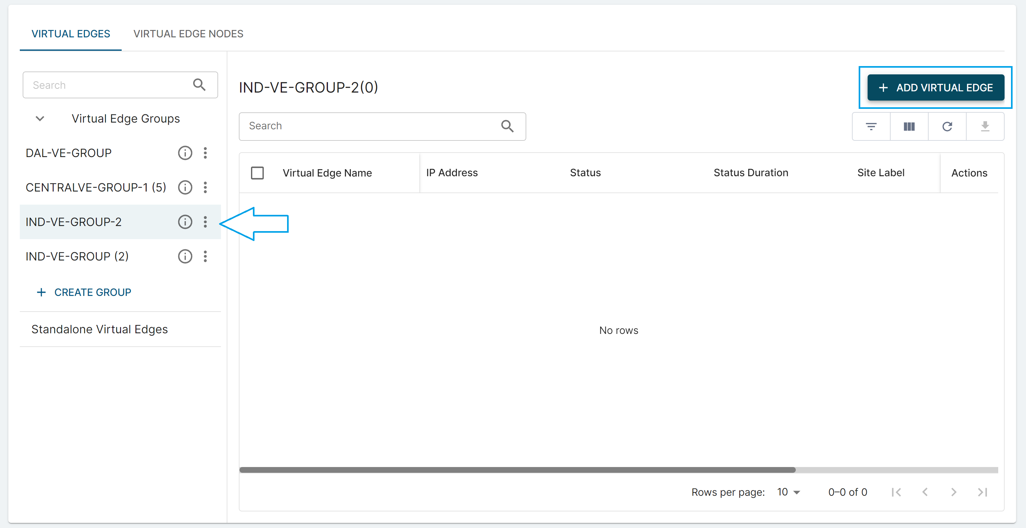Open the column chooser icon
This screenshot has width=1026, height=528.
[909, 127]
